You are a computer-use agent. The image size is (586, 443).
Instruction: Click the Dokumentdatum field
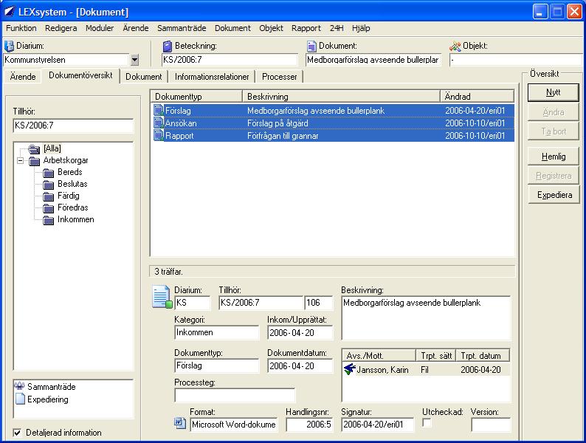tap(300, 366)
